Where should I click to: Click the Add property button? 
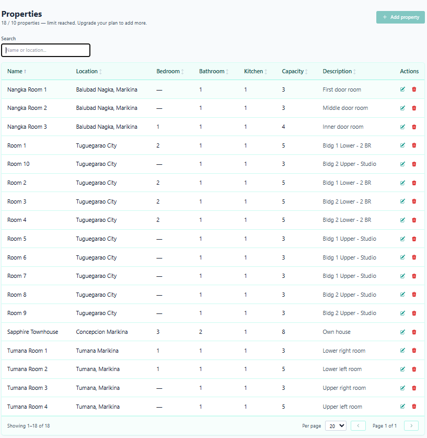[x=400, y=17]
